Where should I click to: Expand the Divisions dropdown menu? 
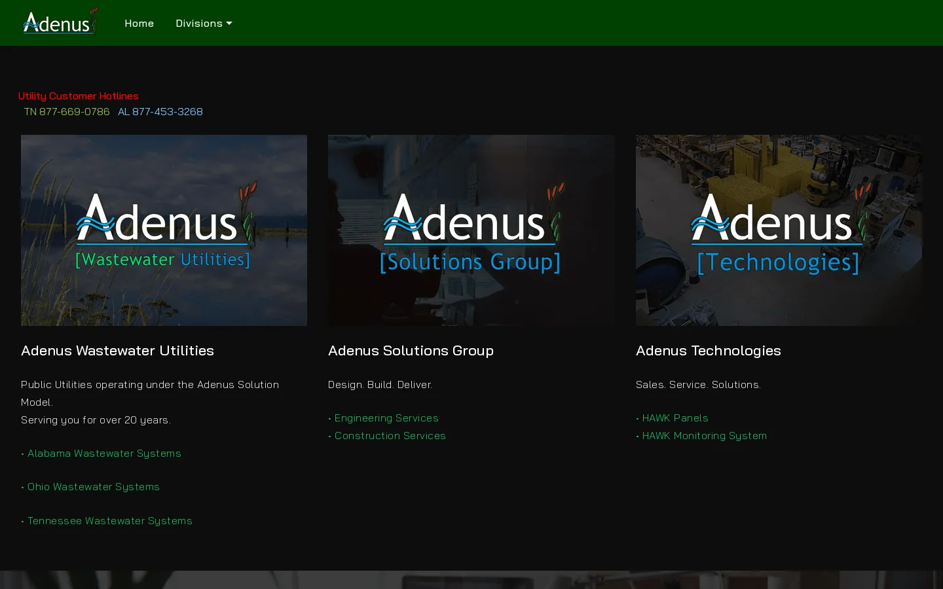pos(204,24)
